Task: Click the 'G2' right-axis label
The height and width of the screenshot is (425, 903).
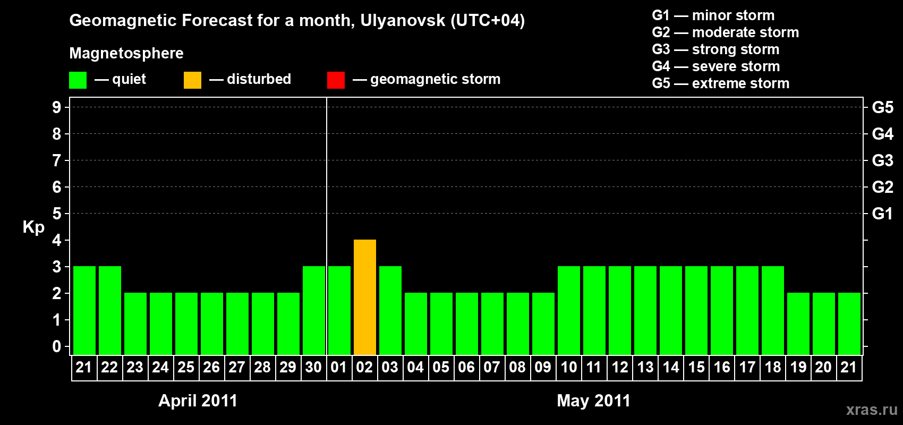Action: click(883, 187)
